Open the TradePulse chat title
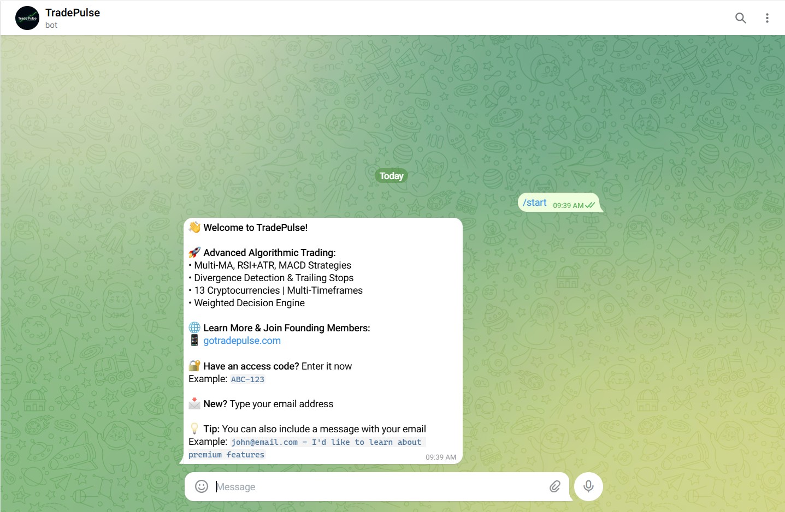 tap(73, 13)
